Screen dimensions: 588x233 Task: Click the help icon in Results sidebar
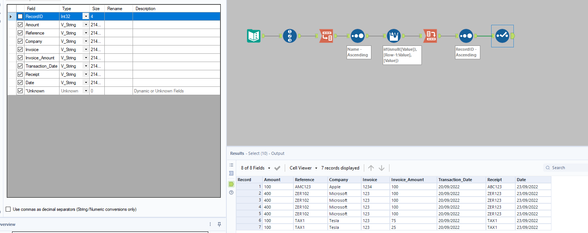[x=231, y=192]
